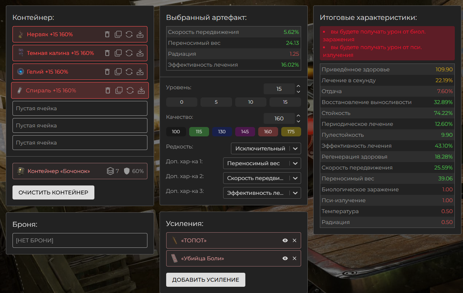Delete the Спираль artifact from container

pyautogui.click(x=108, y=90)
